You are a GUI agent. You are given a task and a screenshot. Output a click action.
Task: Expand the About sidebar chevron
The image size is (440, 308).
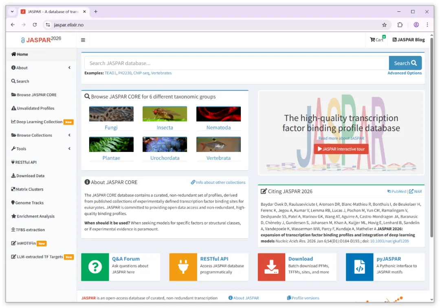click(x=69, y=68)
